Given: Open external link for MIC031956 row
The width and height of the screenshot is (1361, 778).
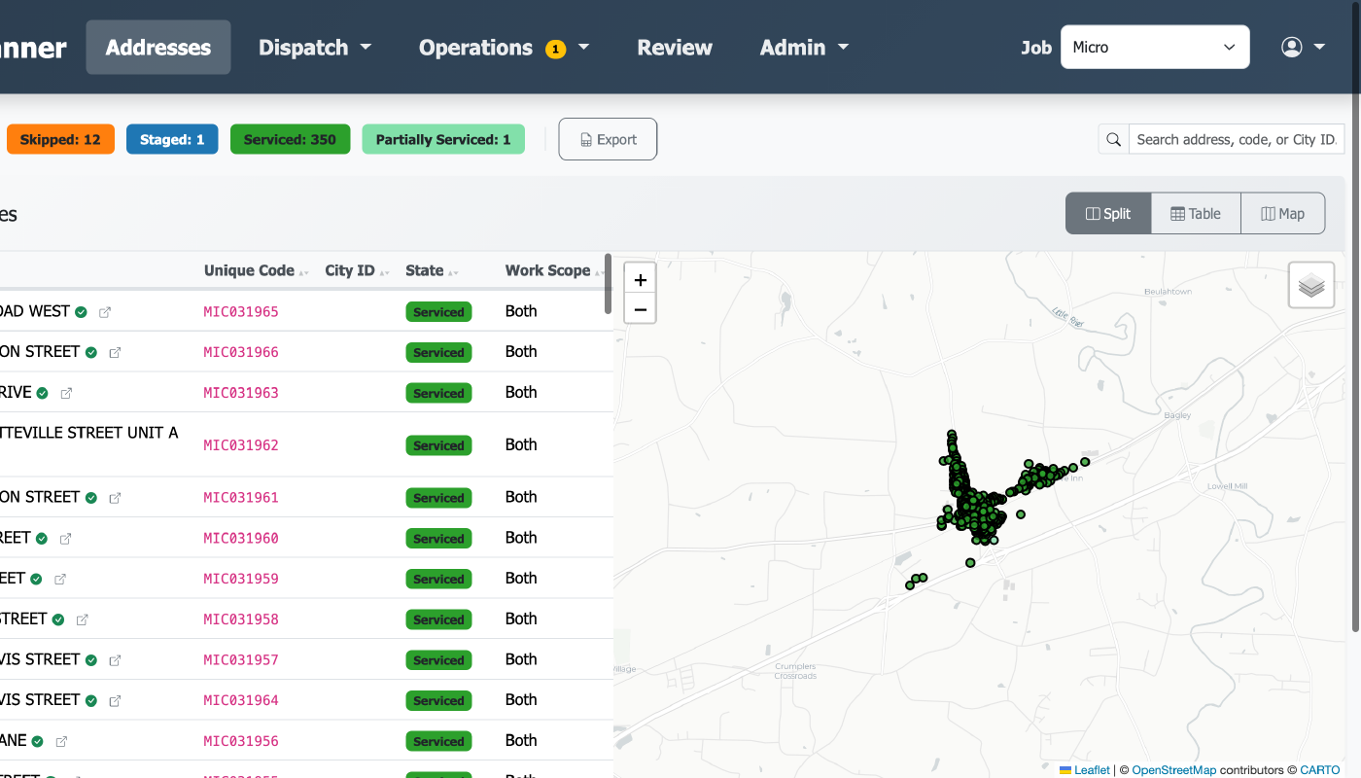Looking at the screenshot, I should (x=61, y=742).
